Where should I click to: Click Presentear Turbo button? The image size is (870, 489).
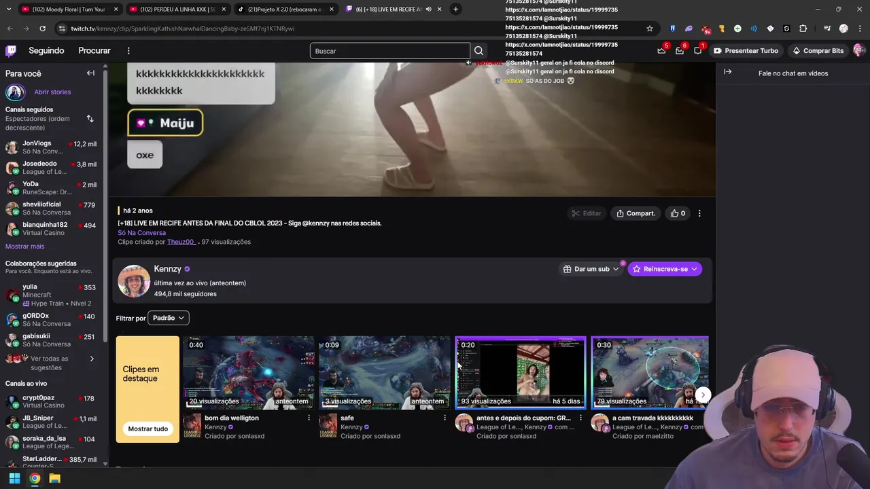click(746, 51)
